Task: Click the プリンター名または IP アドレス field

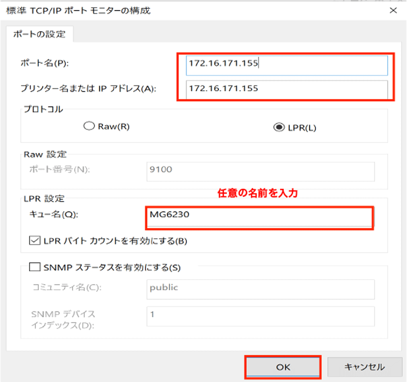Action: pyautogui.click(x=286, y=89)
